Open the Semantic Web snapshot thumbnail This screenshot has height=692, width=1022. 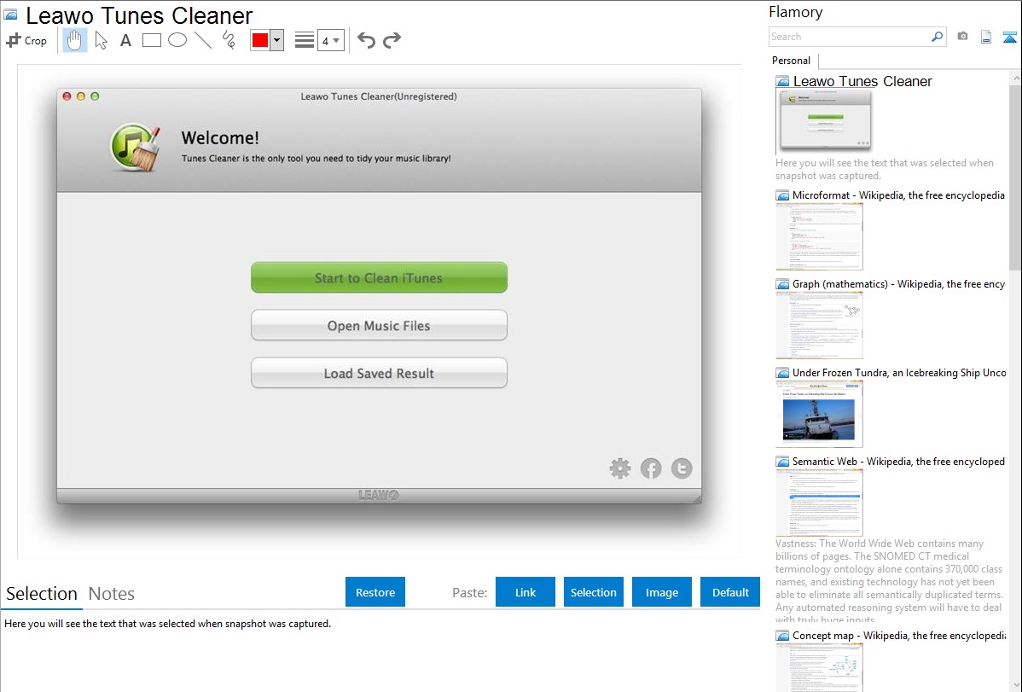pyautogui.click(x=819, y=503)
